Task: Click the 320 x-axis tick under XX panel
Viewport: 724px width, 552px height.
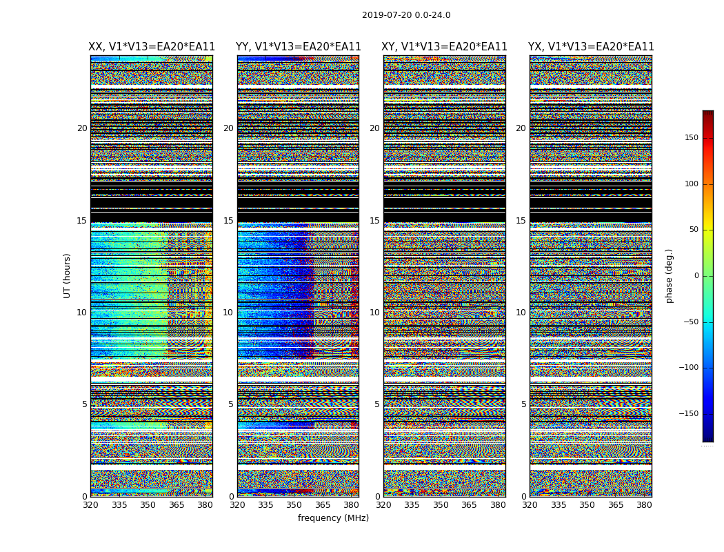Action: [x=90, y=505]
